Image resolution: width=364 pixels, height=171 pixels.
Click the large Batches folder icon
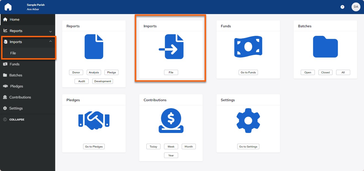(x=325, y=47)
